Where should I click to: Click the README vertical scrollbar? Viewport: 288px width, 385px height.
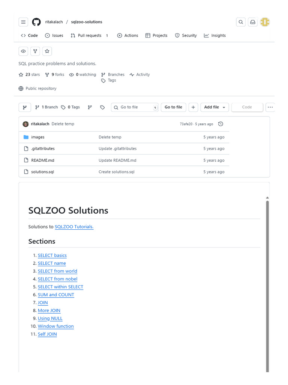(267, 282)
